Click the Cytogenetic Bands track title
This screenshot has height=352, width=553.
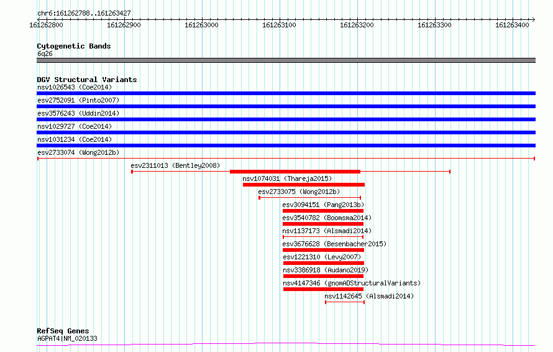click(x=74, y=46)
